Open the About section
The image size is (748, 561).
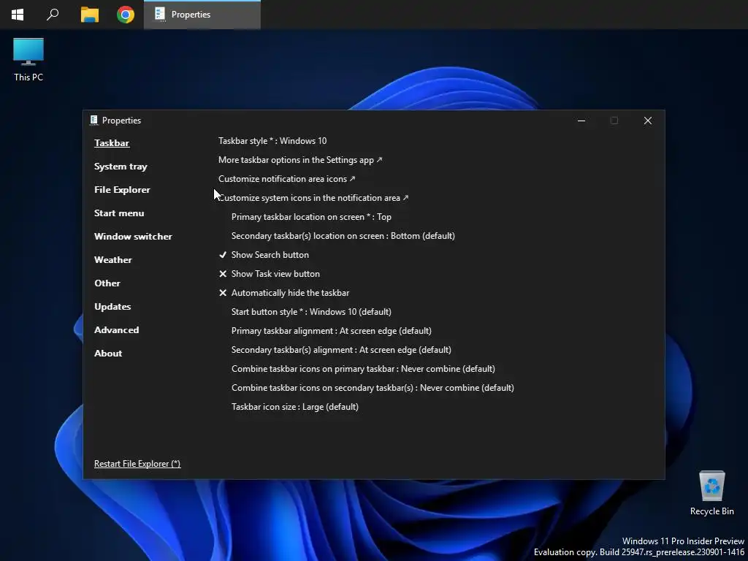pyautogui.click(x=108, y=354)
